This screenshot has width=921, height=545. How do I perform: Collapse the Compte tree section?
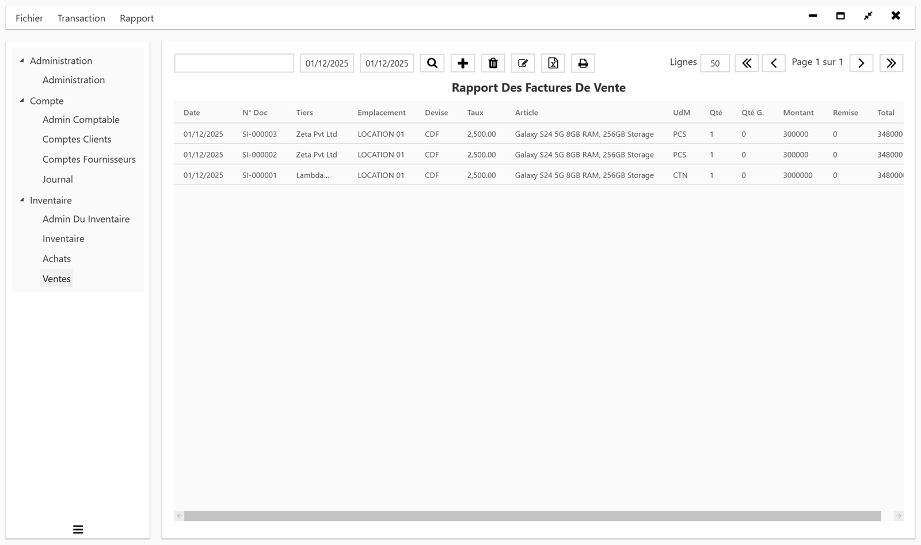(x=22, y=100)
